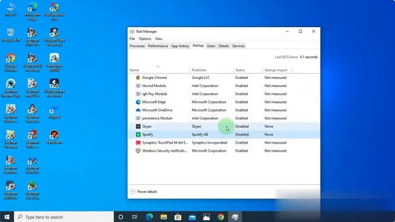Open Microsoft Edge from the taskbar

pyautogui.click(x=149, y=216)
